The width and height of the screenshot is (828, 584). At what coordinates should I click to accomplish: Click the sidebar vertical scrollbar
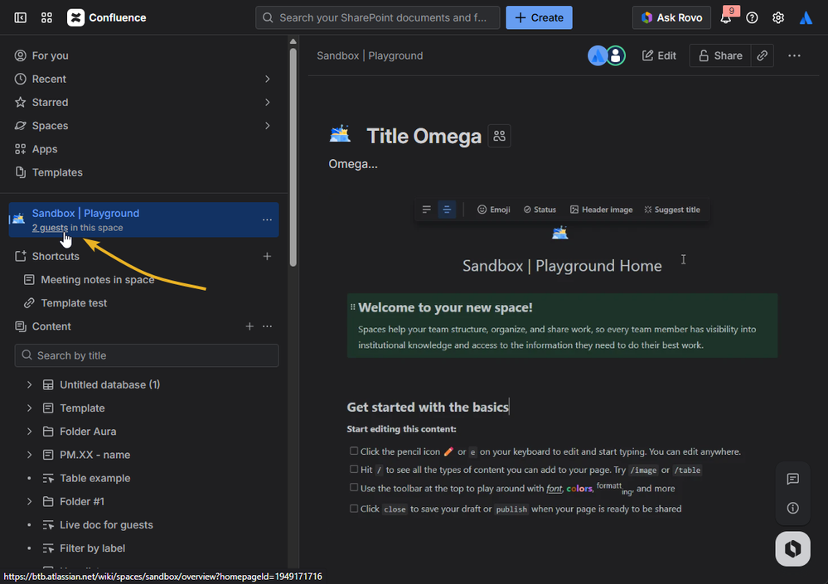point(293,157)
